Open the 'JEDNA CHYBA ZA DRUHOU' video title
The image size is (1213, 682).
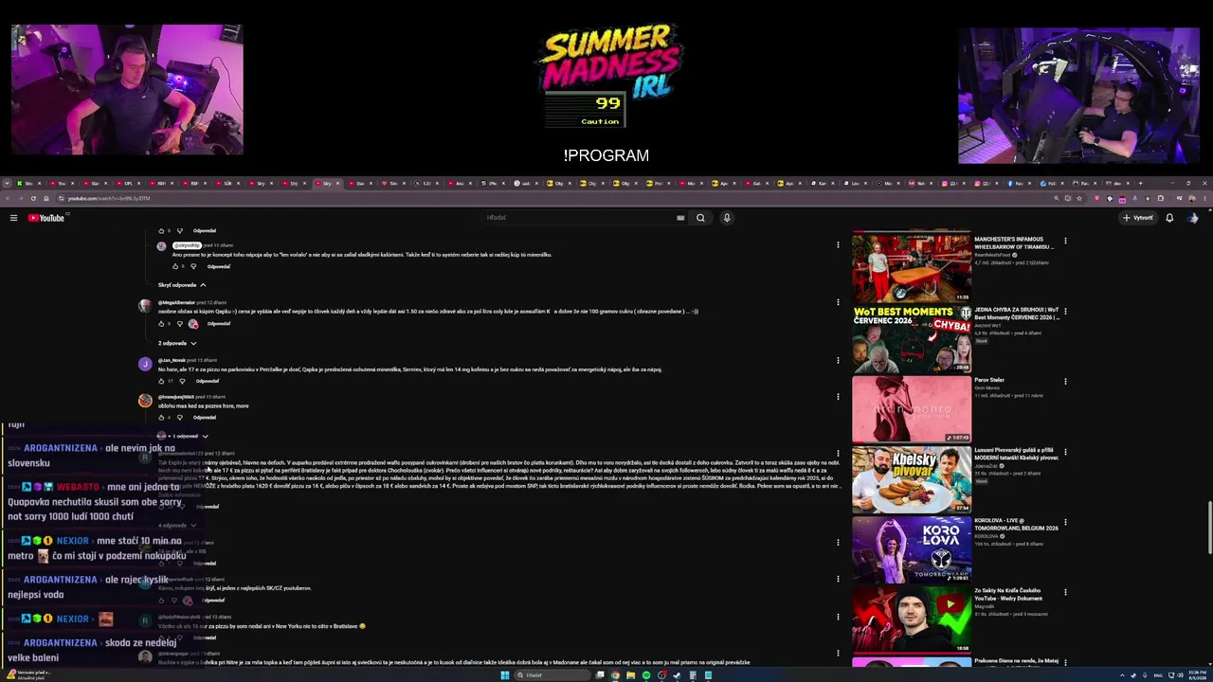click(x=1017, y=314)
